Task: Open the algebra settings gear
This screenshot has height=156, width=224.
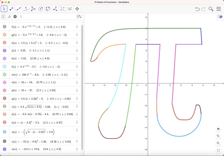Action: 15,16
